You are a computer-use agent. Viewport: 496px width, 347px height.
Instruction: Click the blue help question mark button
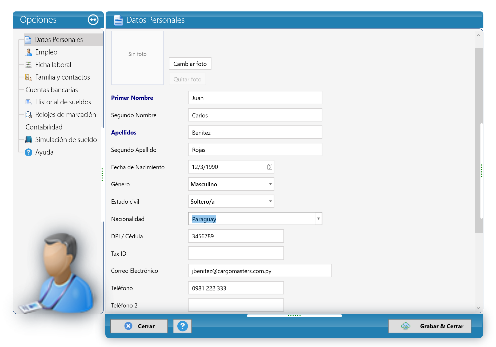(182, 326)
